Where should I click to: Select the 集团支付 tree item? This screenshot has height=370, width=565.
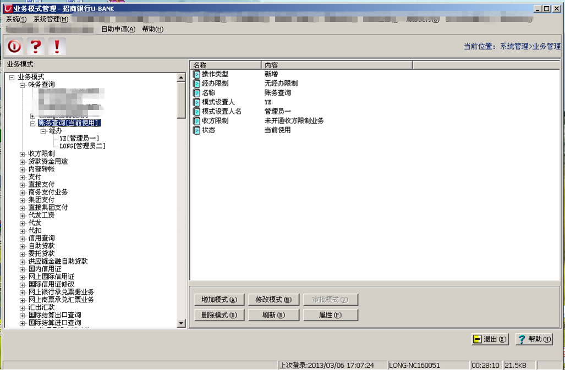pyautogui.click(x=41, y=200)
